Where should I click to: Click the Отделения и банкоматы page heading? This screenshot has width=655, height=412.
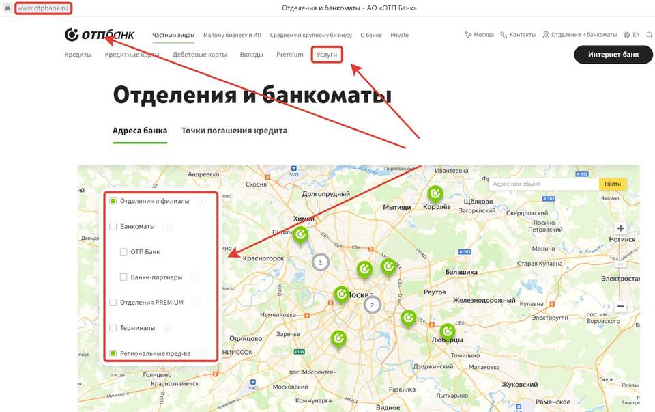coord(252,95)
